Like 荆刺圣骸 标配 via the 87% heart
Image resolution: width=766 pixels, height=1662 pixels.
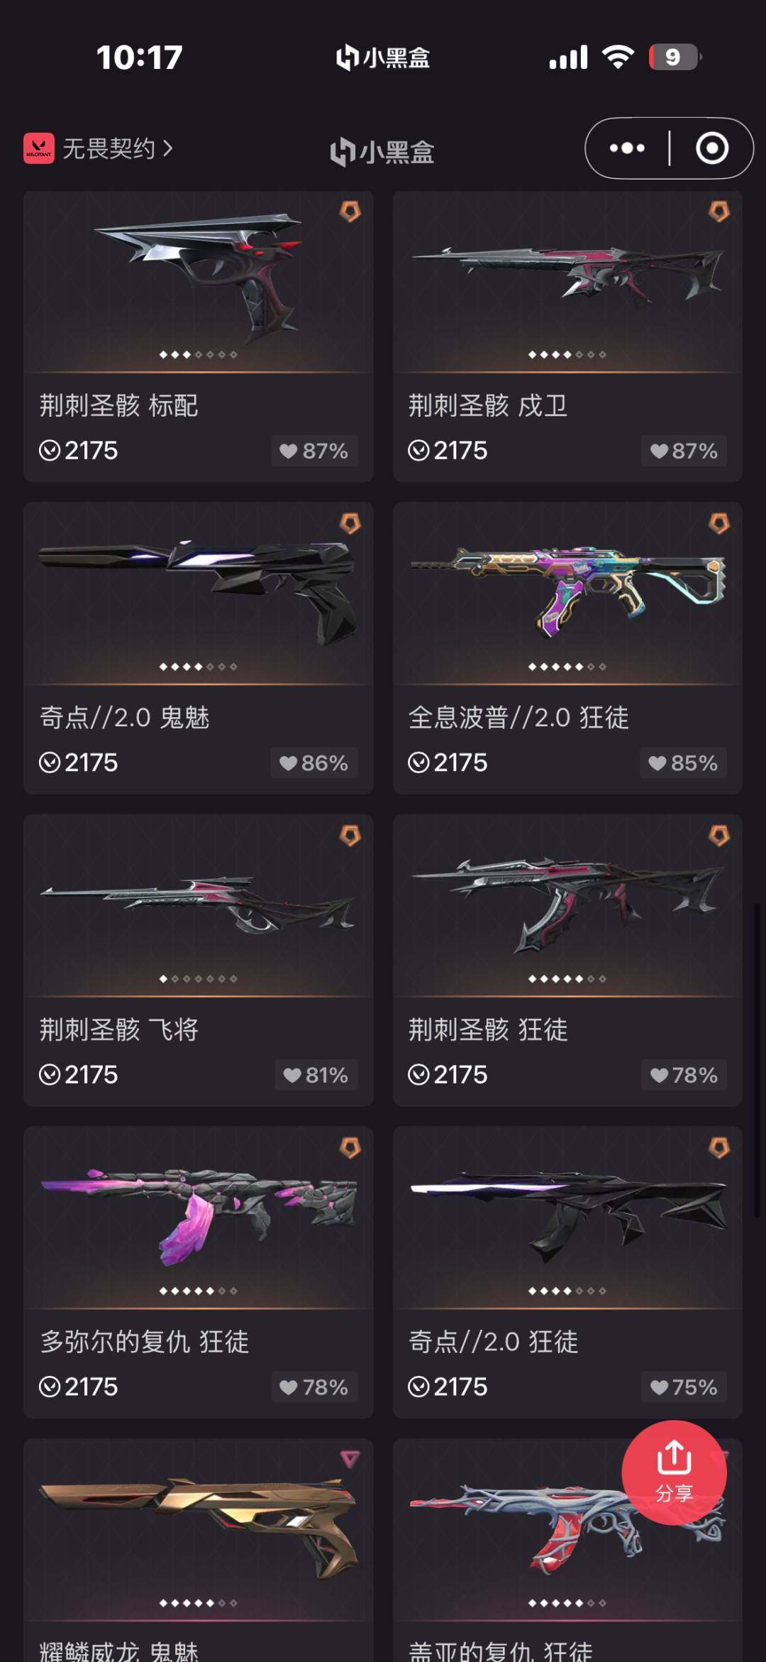coord(313,451)
